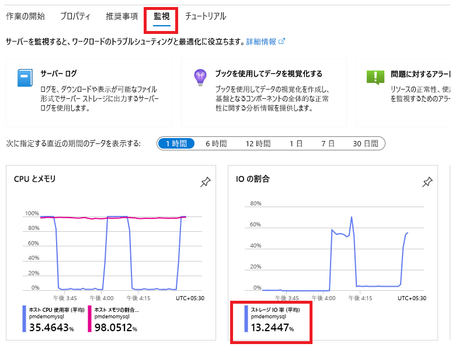The width and height of the screenshot is (455, 354).
Task: Open the 問題に対するアラート card title
Action: click(x=421, y=74)
